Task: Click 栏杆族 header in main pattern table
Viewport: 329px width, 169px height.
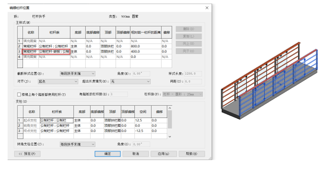Action: (x=54, y=32)
